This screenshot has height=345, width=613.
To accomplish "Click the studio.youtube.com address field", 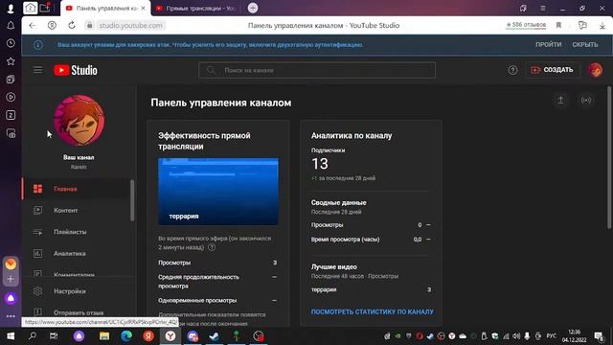I will pyautogui.click(x=130, y=26).
